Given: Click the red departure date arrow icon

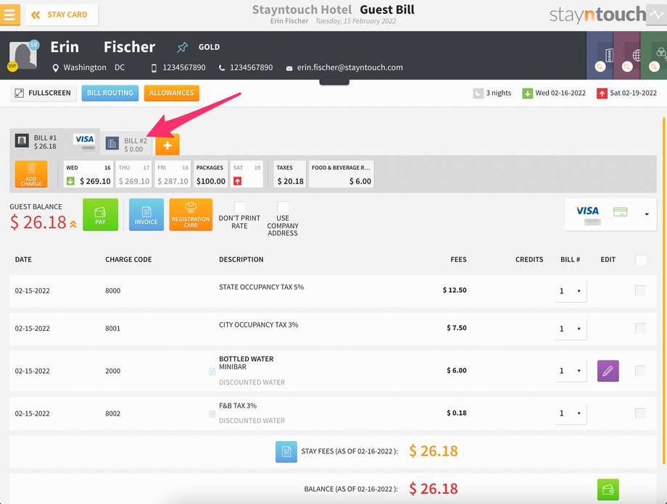Looking at the screenshot, I should click(602, 93).
